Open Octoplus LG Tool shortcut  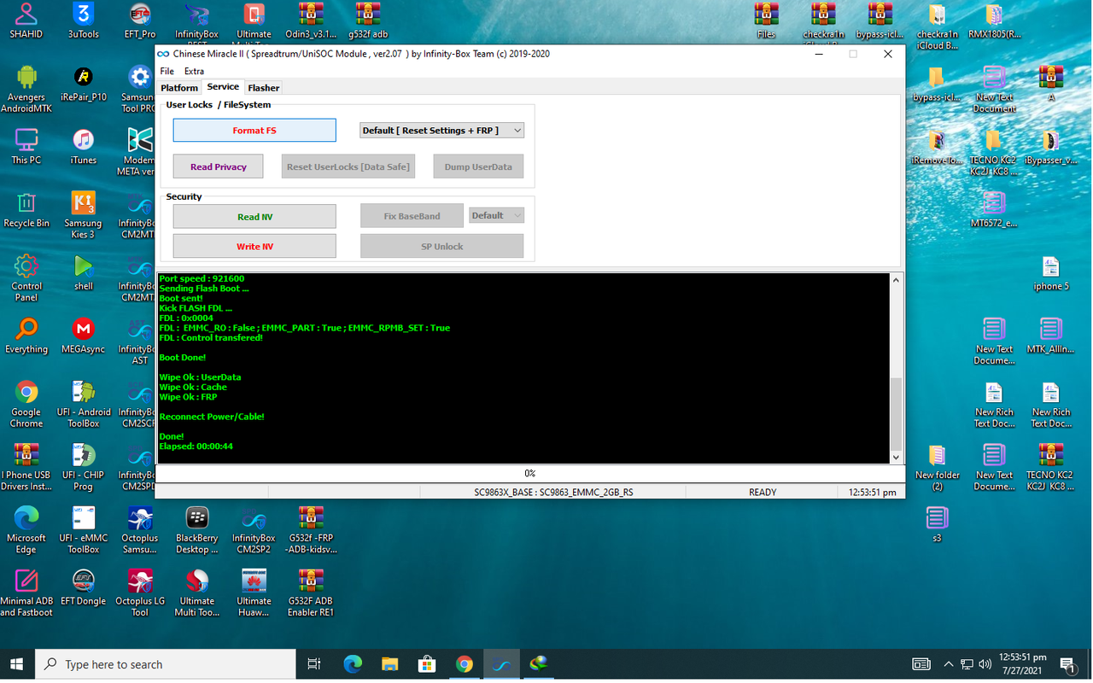point(140,593)
